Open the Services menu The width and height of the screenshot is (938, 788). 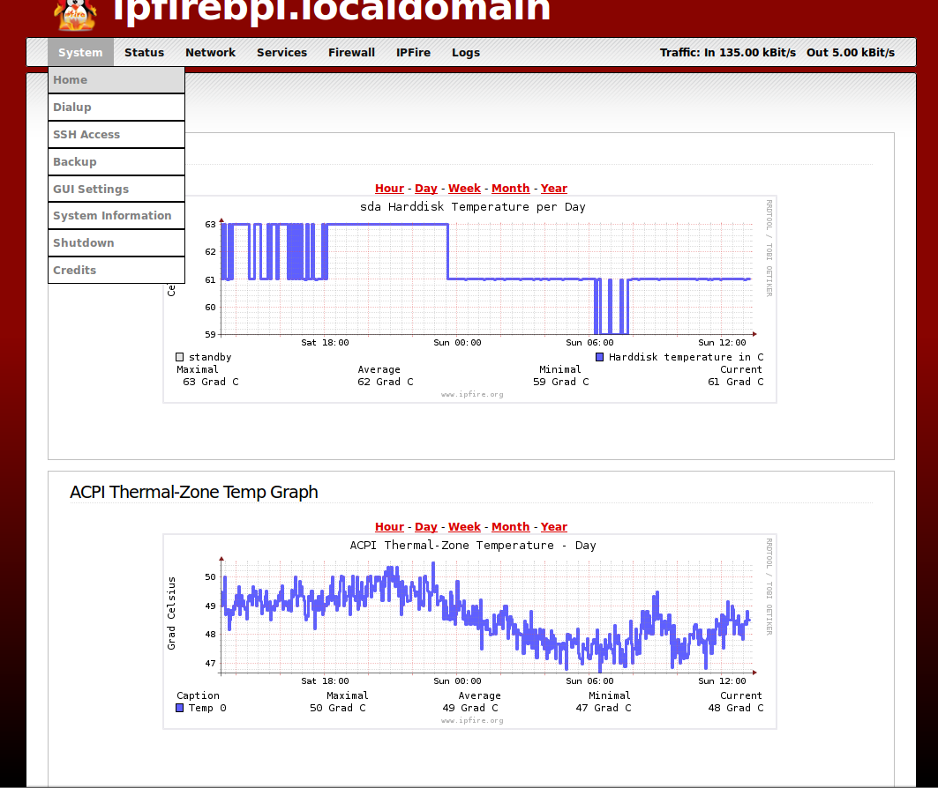click(x=281, y=53)
